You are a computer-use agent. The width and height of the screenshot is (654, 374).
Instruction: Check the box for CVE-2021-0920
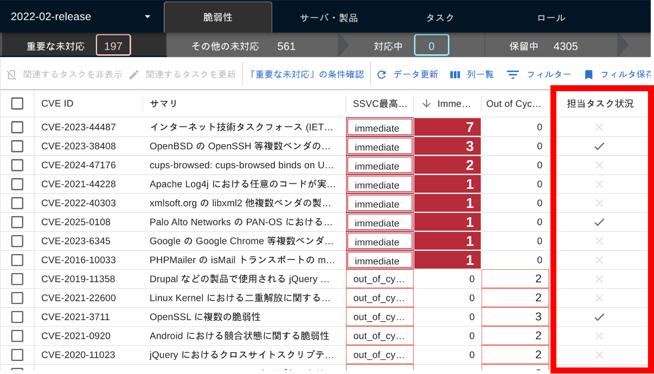[x=17, y=336]
